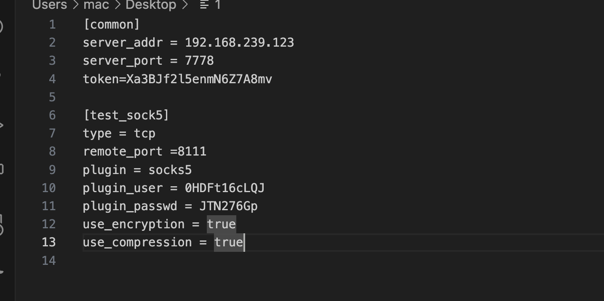
Task: Click the file lines icon in breadcrumb
Action: pyautogui.click(x=204, y=5)
